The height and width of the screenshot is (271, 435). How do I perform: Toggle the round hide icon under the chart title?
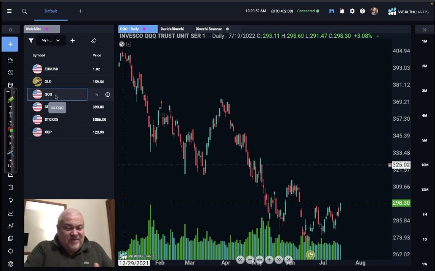pos(122,44)
